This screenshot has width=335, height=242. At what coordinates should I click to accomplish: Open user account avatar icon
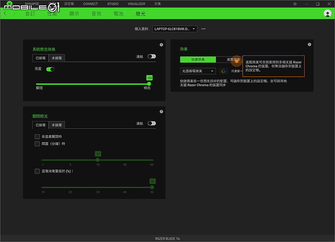(x=327, y=13)
